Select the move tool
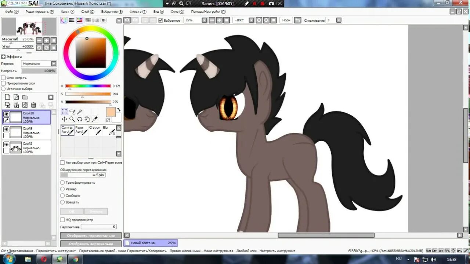The image size is (470, 264). 64,119
